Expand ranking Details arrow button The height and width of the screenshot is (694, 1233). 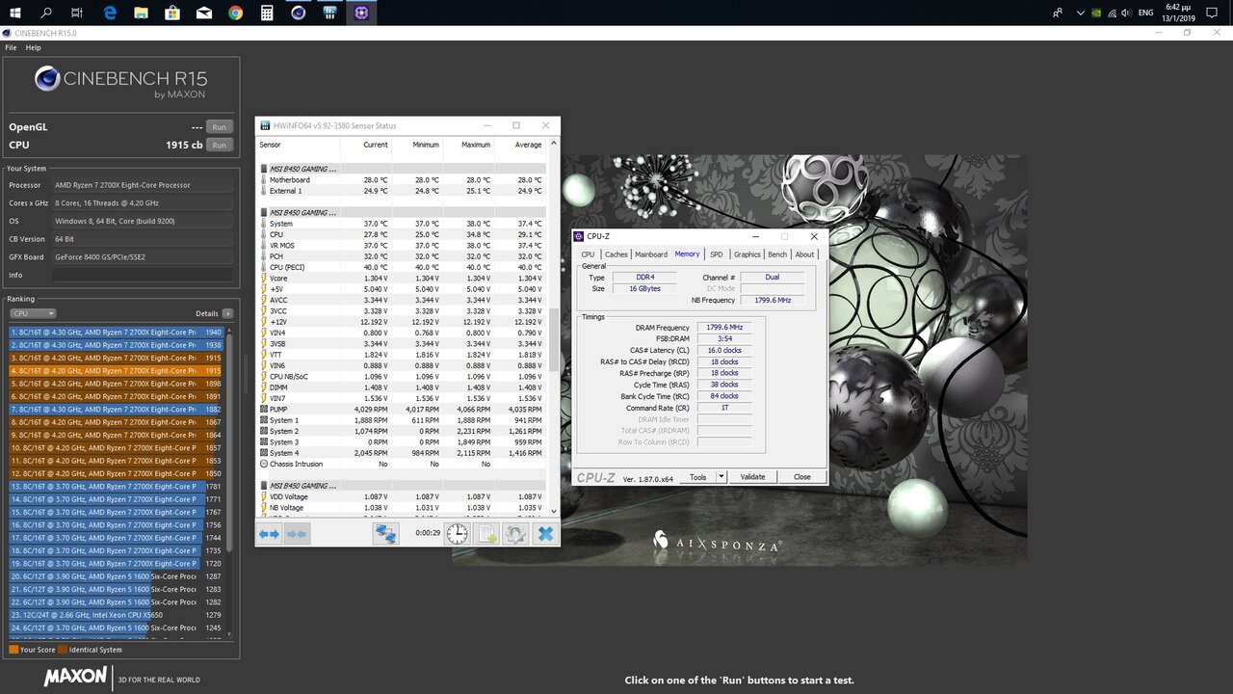tap(227, 313)
